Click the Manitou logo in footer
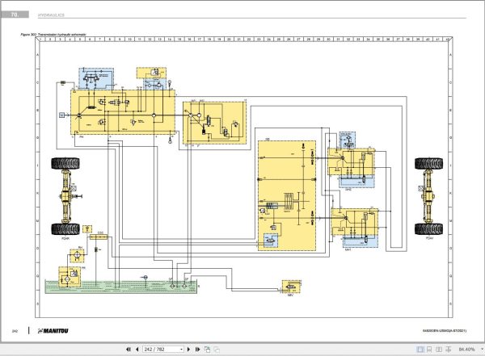 point(53,331)
